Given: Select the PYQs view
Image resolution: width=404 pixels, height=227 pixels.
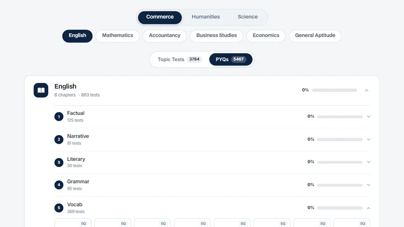Looking at the screenshot, I should pyautogui.click(x=231, y=59).
